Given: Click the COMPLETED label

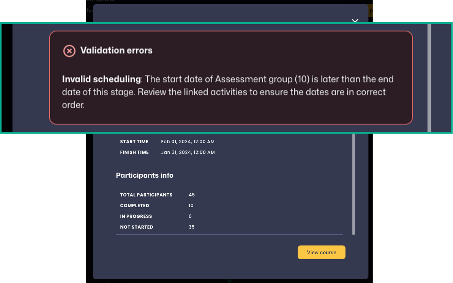Looking at the screenshot, I should (135, 206).
